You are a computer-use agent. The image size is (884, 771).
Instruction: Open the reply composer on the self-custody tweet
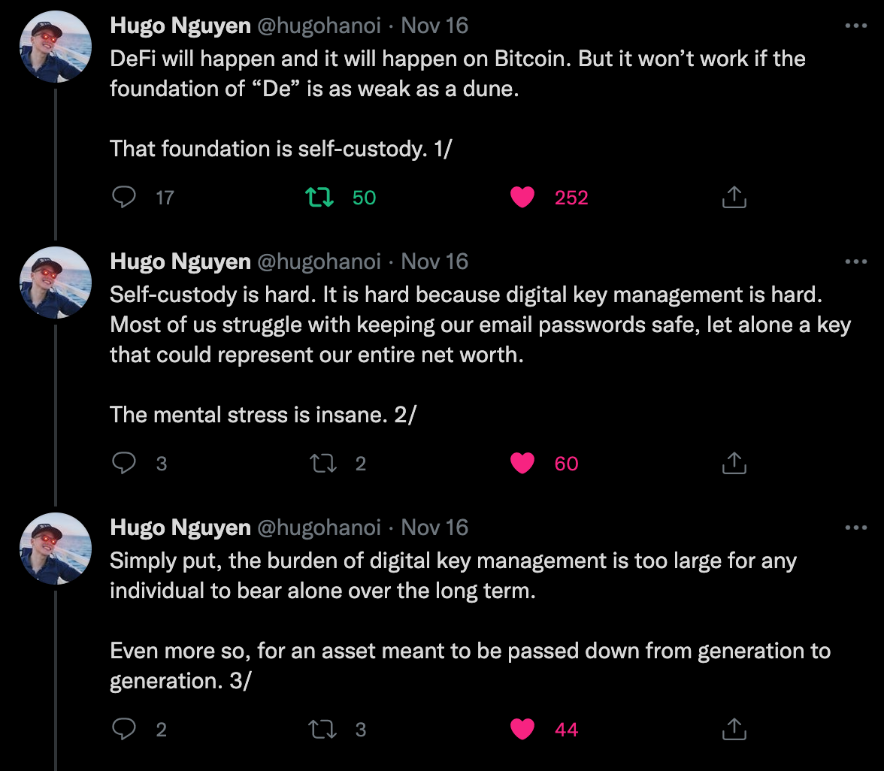click(x=125, y=463)
